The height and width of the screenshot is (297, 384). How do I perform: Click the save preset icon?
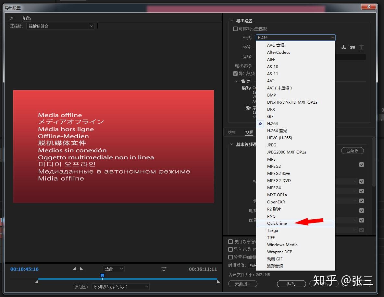[343, 47]
